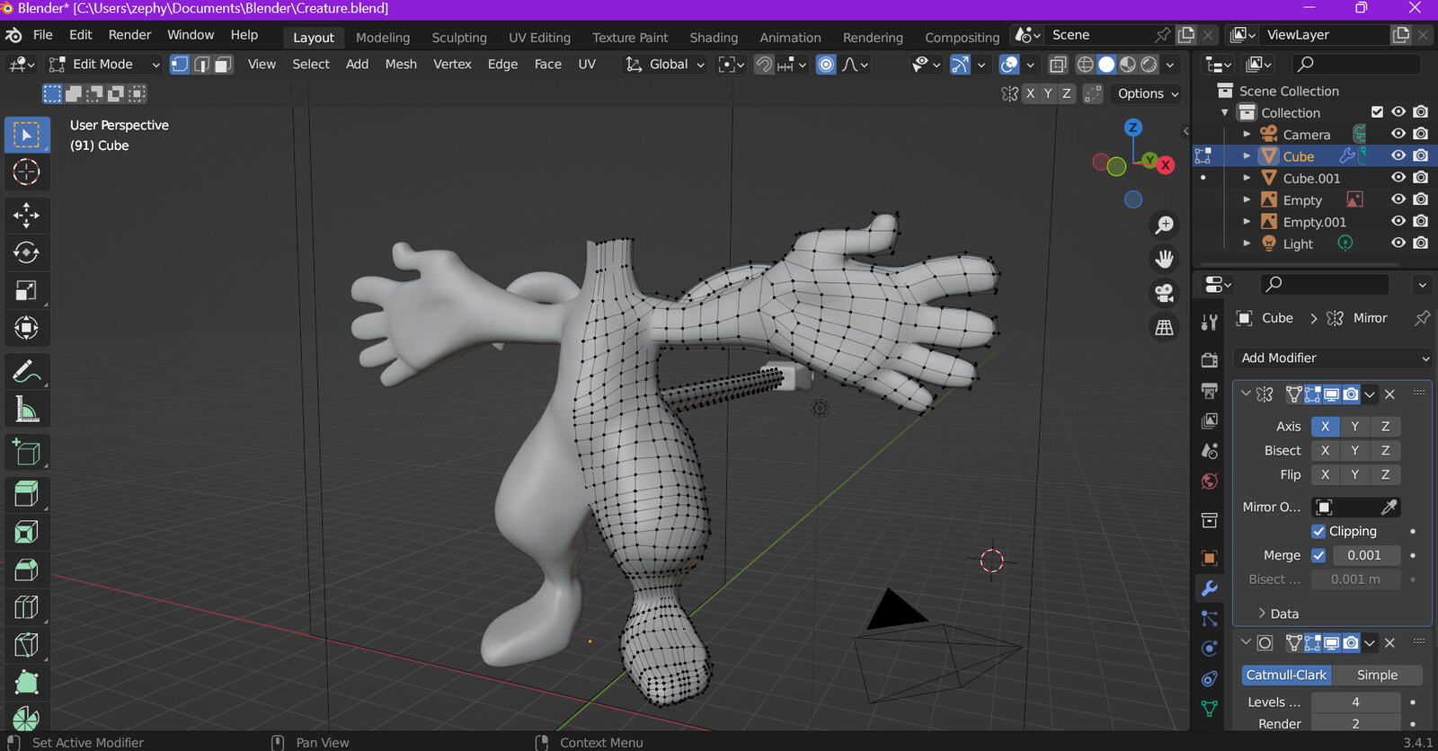The width and height of the screenshot is (1438, 751).
Task: Adjust the Merge distance field 0.001
Action: tap(1366, 555)
